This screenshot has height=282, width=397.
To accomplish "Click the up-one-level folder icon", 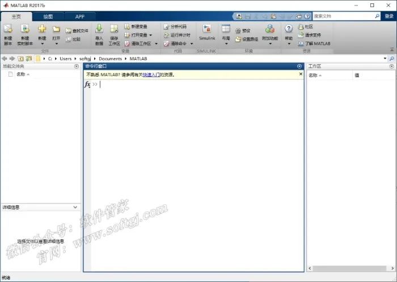I will pyautogui.click(x=20, y=58).
